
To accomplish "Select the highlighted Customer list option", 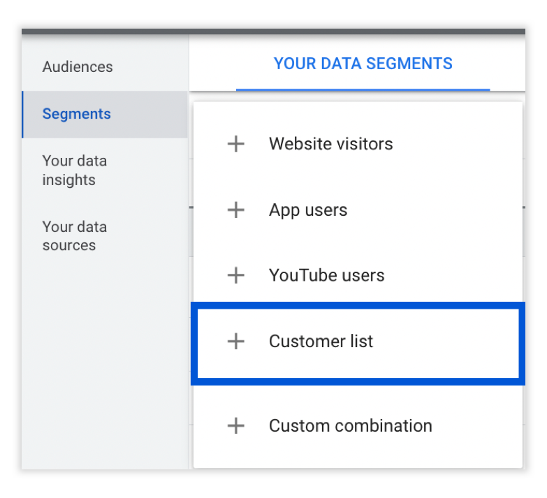I will (358, 344).
